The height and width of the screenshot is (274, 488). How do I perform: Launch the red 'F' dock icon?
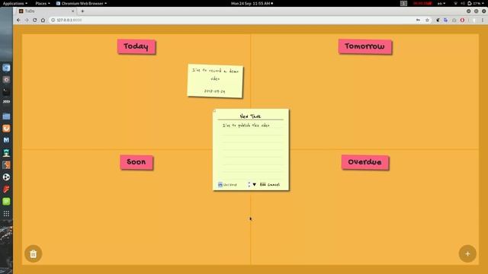pyautogui.click(x=6, y=190)
